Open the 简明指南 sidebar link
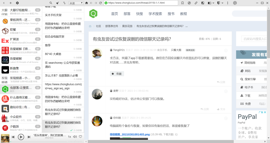Image resolution: width=270 pixels, height=143 pixels. (250, 63)
